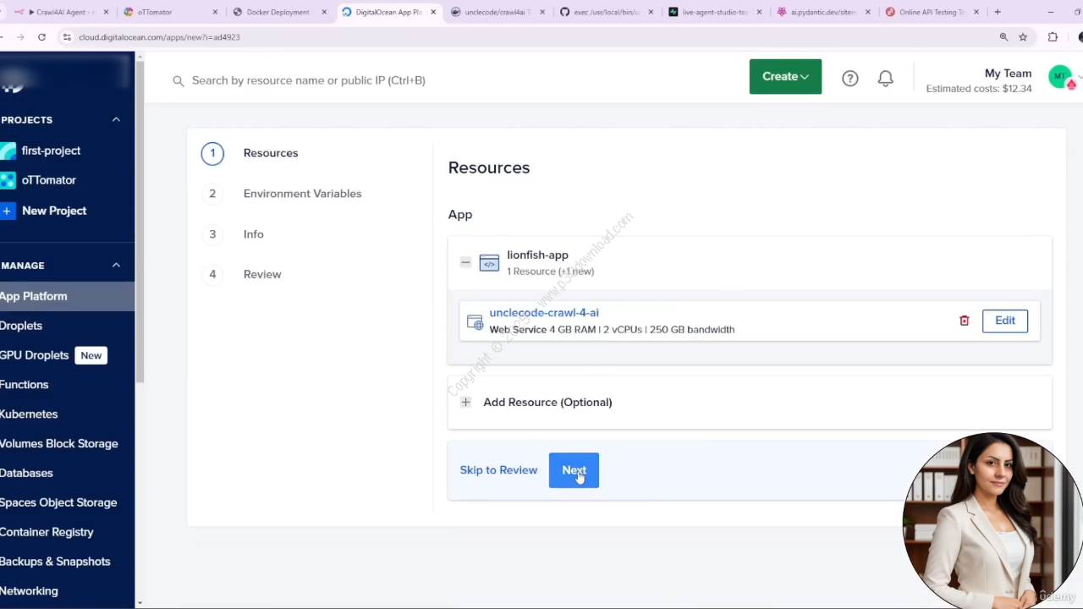Click the New Project plus icon
Image resolution: width=1083 pixels, height=609 pixels.
7,211
